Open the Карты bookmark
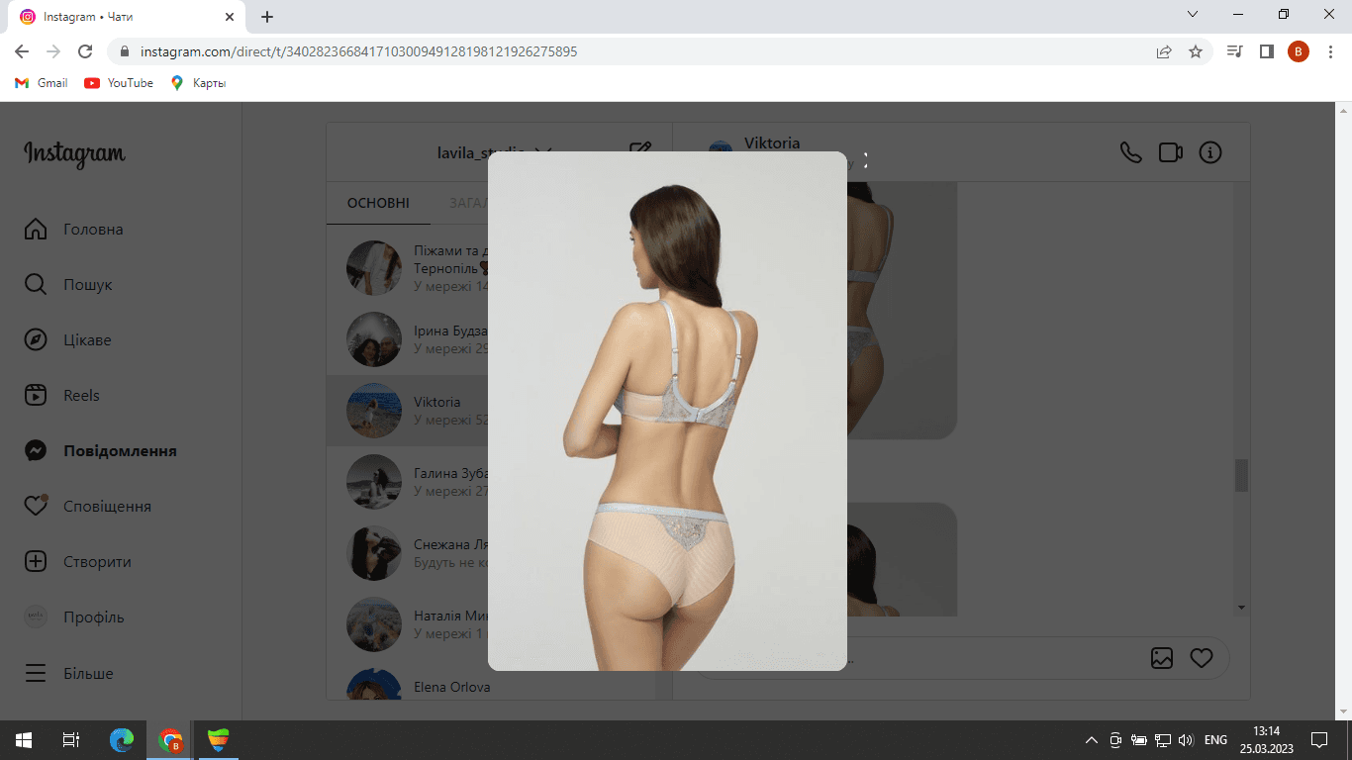The image size is (1352, 760). 198,83
